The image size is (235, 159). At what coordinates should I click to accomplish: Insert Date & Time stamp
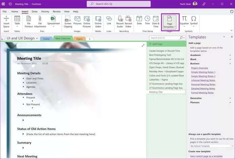[x=156, y=22]
